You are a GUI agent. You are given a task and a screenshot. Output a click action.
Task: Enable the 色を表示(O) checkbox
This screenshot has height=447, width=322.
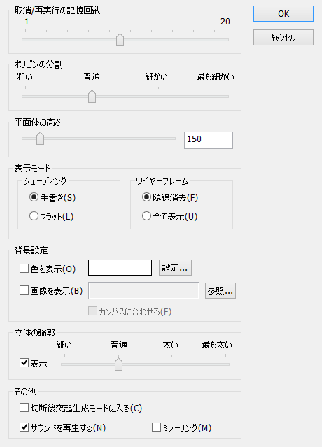48,269
